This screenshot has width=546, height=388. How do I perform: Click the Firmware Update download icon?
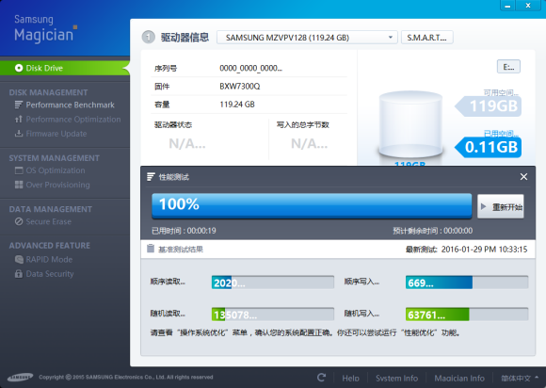[x=19, y=134]
